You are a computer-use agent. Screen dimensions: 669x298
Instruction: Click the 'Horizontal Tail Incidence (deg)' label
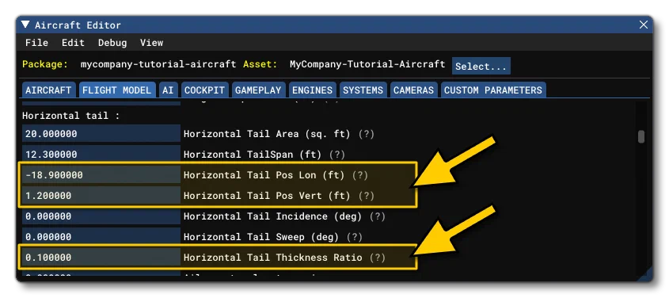tap(272, 216)
